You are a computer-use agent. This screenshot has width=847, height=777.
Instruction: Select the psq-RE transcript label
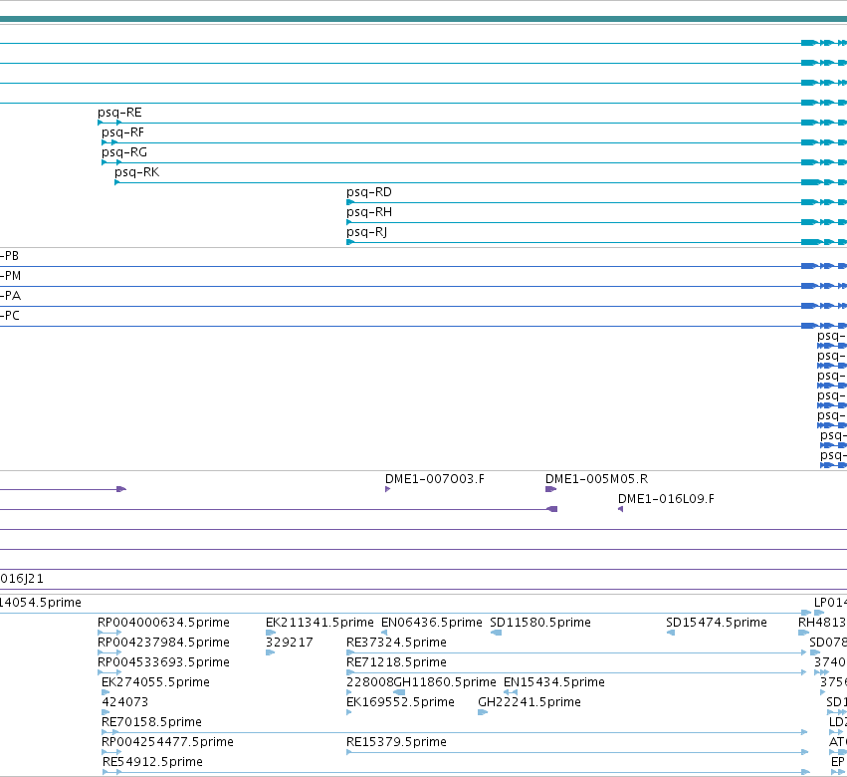click(119, 113)
